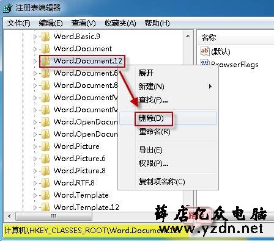Viewport: 274px width, 241px height.
Task: Select the Word.Picture.6 tree item
Action: [80, 159]
